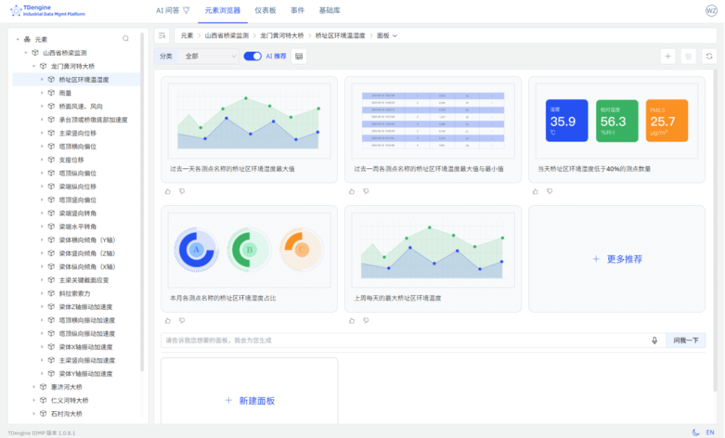This screenshot has height=438, width=725.
Task: Thumbs up 上周每天的最大 card
Action: (352, 321)
